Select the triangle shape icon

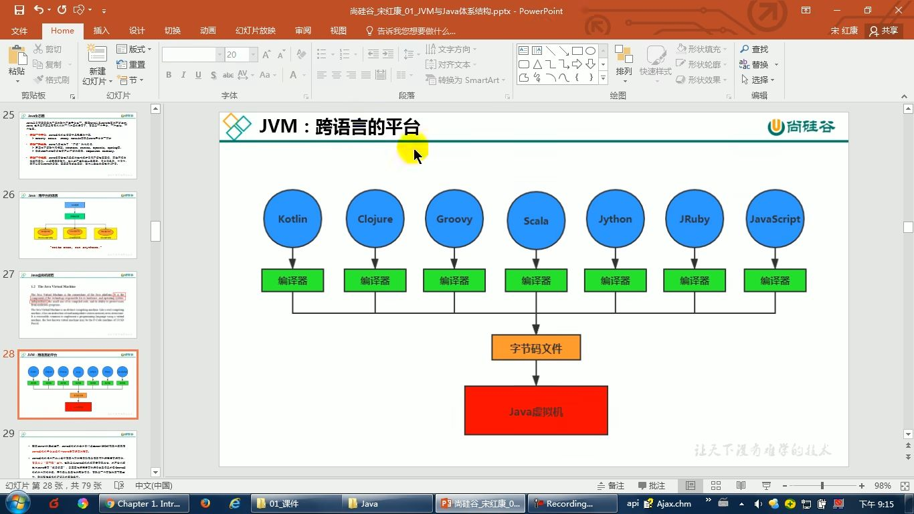pos(537,64)
